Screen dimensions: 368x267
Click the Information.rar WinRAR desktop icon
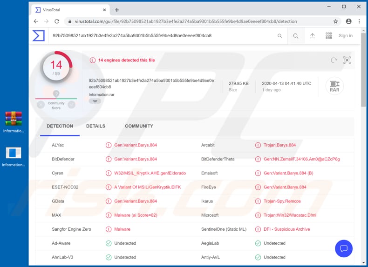point(14,122)
